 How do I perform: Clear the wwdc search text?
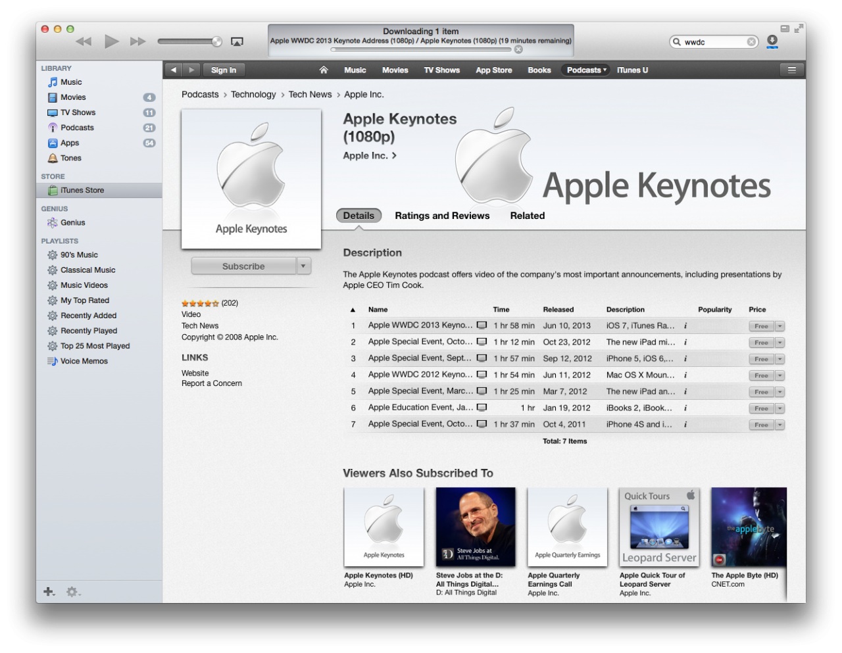click(751, 42)
